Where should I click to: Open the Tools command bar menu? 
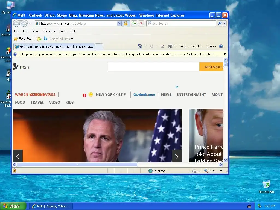tap(211, 46)
